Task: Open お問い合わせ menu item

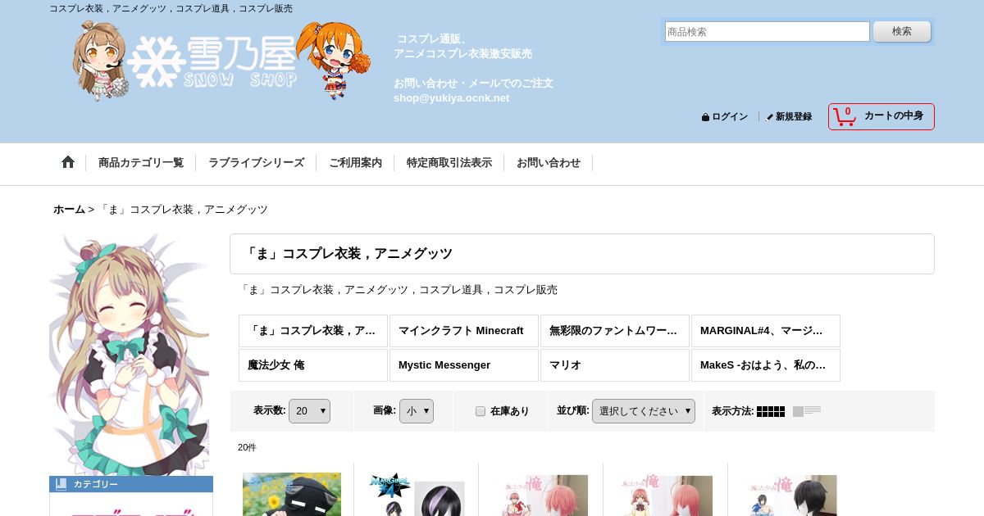Action: pos(549,163)
